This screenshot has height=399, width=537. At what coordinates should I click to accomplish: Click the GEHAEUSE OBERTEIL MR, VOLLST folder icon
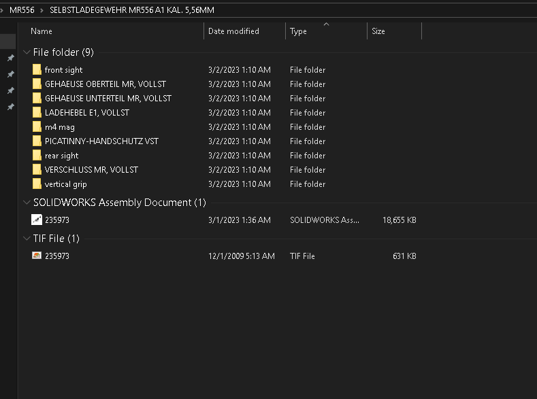tap(37, 84)
